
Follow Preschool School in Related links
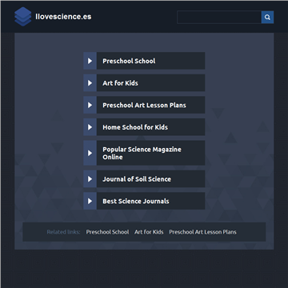(107, 232)
